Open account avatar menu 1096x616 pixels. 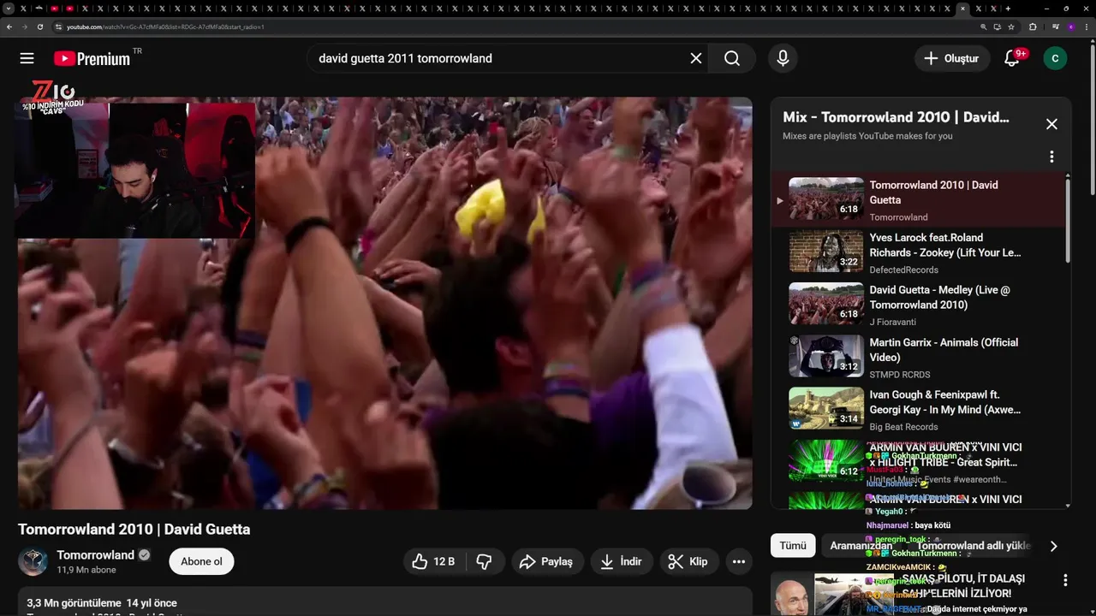click(x=1055, y=58)
